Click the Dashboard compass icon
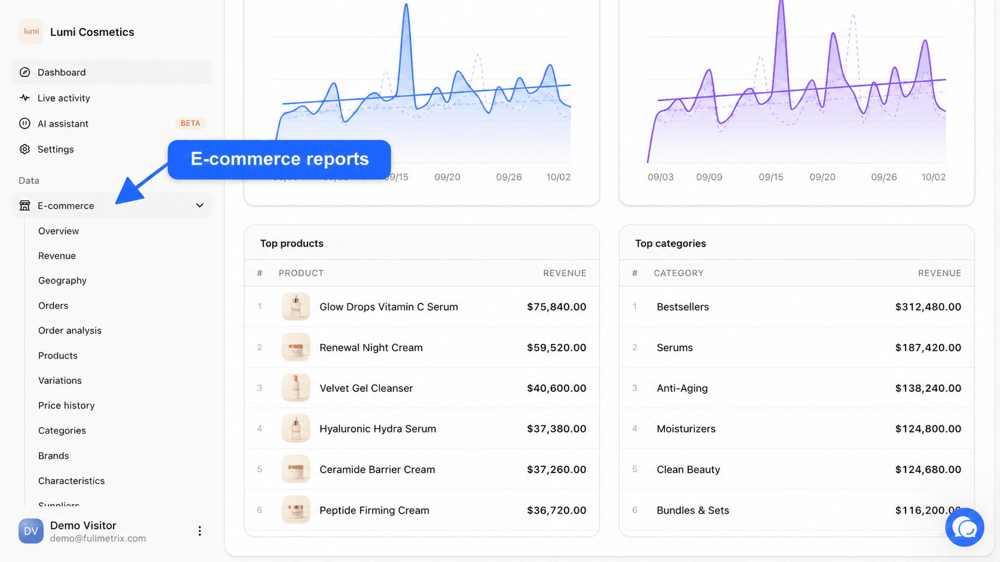This screenshot has width=1000, height=562. (x=25, y=72)
